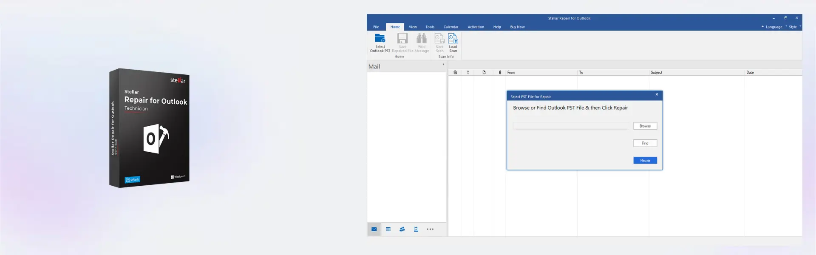The image size is (816, 255).
Task: Open the Help ribbon tab
Action: (x=497, y=27)
